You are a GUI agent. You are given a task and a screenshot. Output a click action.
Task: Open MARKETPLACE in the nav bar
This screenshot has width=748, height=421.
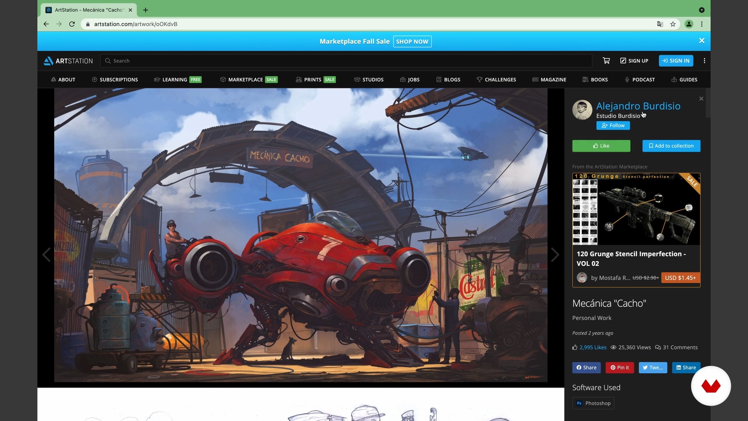(249, 80)
